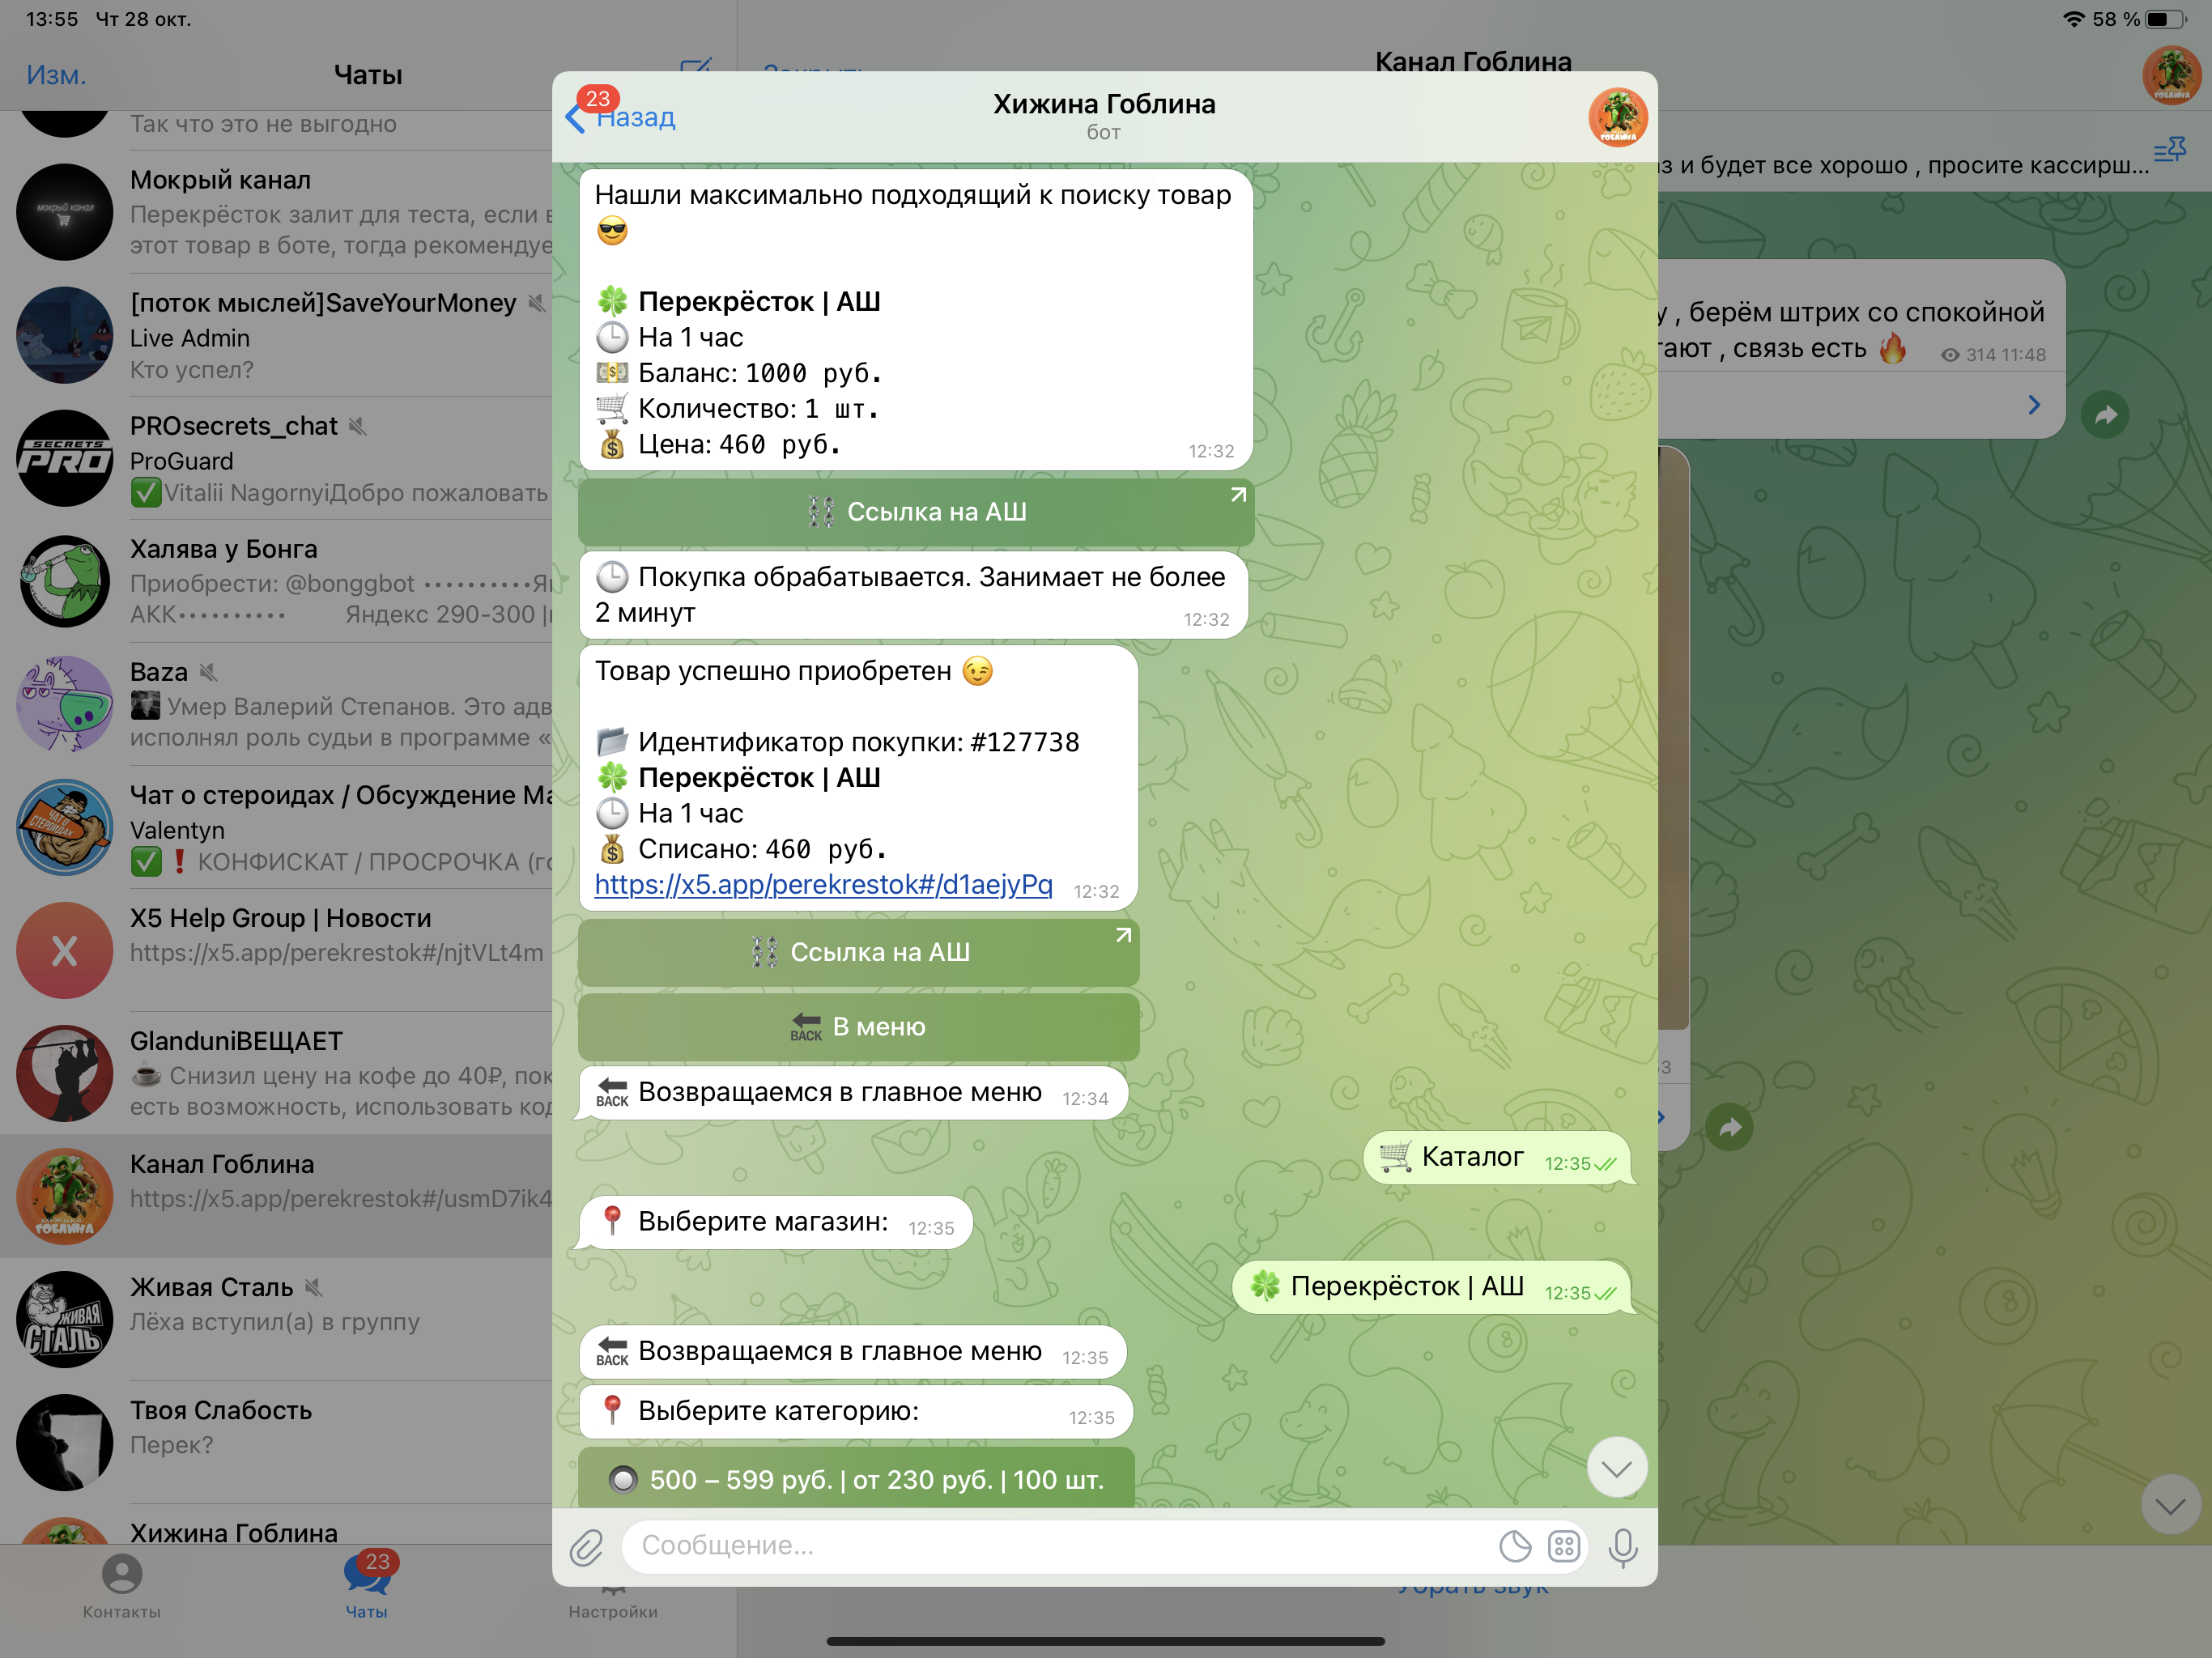Open the Живая Сталь chat
Image resolution: width=2212 pixels, height=1658 pixels.
pyautogui.click(x=276, y=1319)
